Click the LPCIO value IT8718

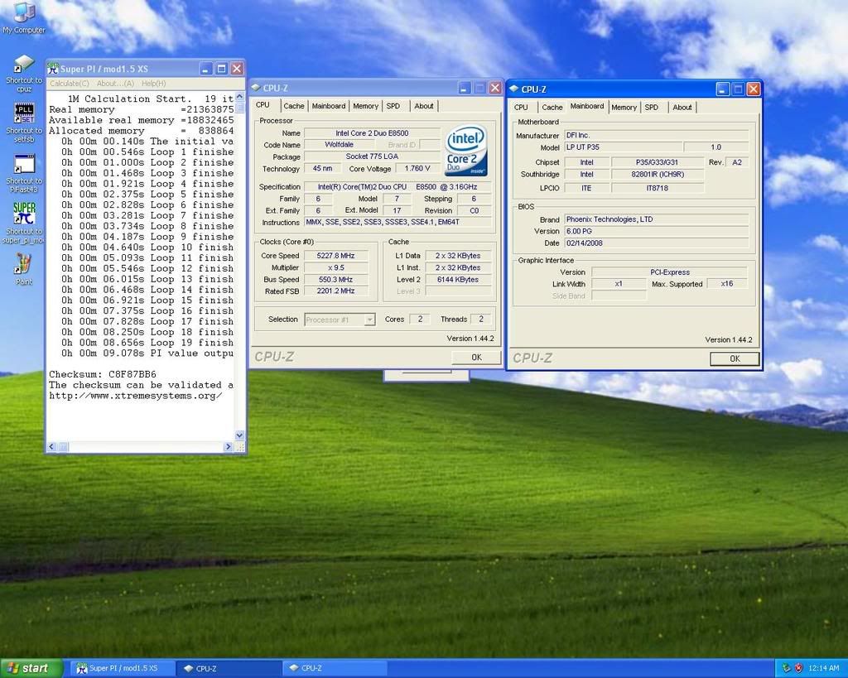tap(657, 188)
